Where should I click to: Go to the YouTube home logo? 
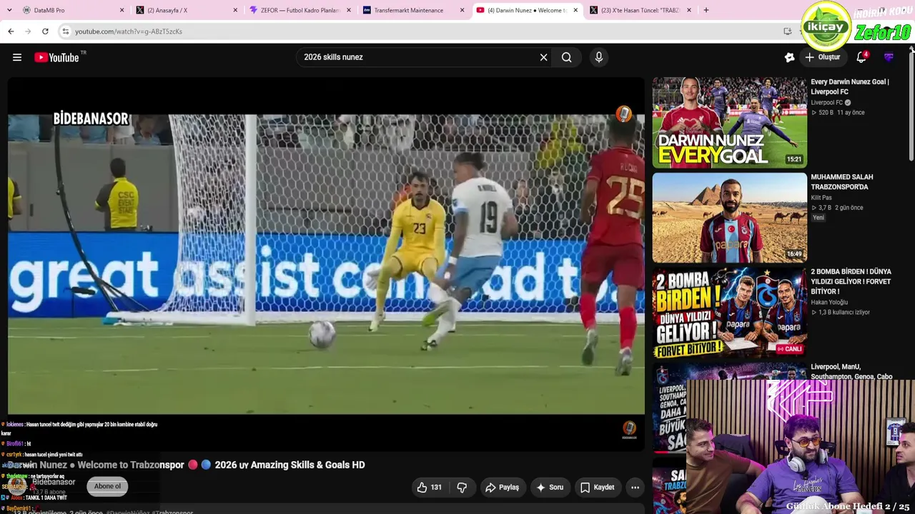click(x=56, y=57)
